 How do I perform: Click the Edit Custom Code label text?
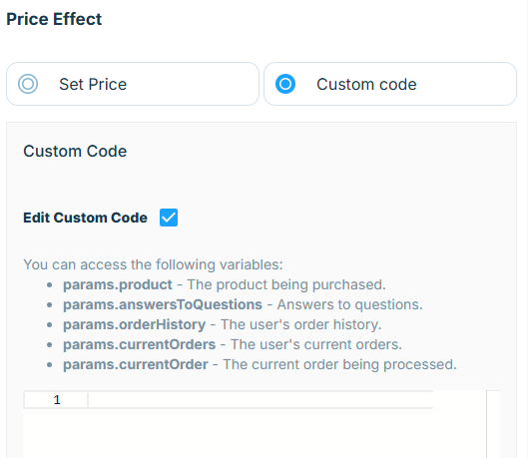[x=85, y=218]
